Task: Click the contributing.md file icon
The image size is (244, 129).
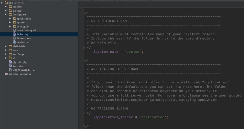Action: (15, 30)
